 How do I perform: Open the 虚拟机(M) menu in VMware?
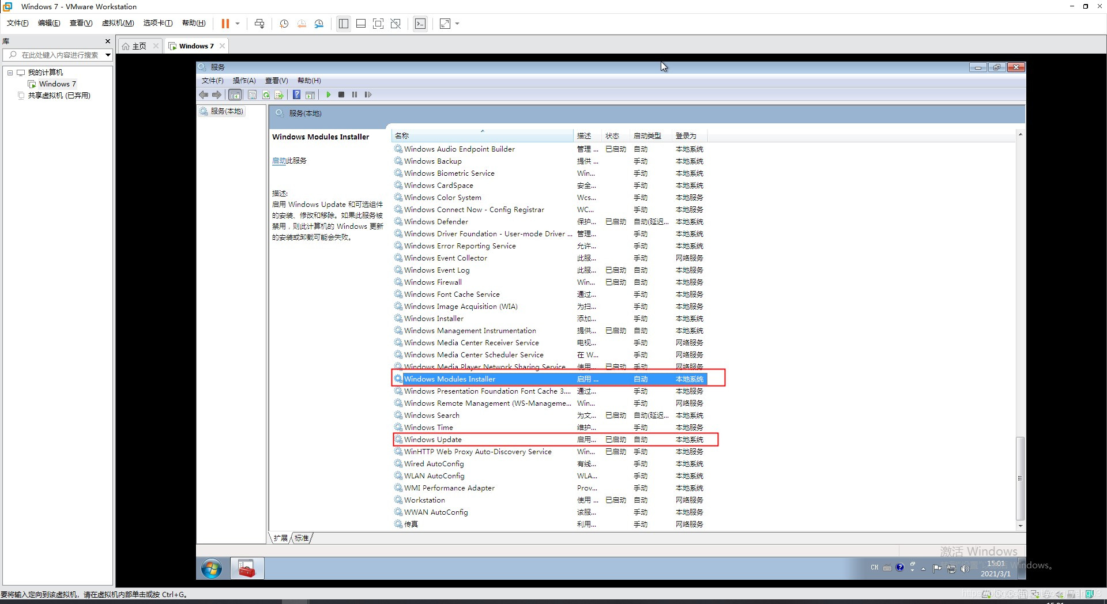(x=118, y=23)
